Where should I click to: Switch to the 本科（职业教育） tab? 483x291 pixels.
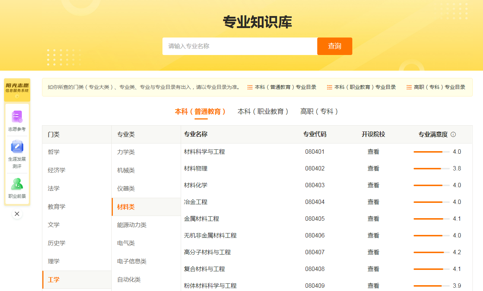[x=264, y=111]
